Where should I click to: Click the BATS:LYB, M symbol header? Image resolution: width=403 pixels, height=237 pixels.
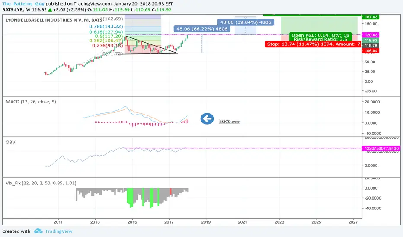[x=16, y=10]
